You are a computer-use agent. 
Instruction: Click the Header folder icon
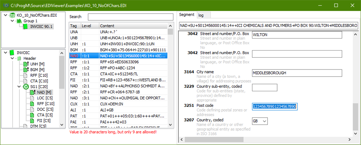[19, 58]
